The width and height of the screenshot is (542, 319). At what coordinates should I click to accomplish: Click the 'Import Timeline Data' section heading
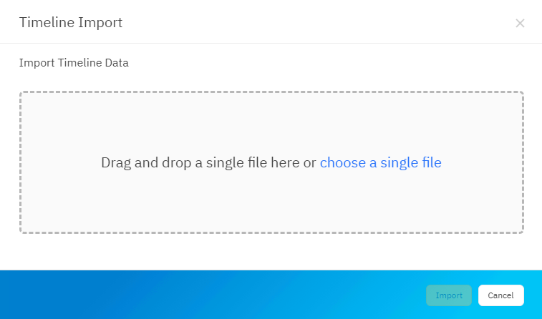(74, 63)
